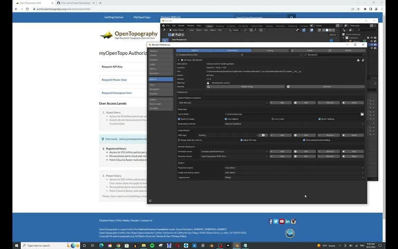The height and width of the screenshot is (249, 398).
Task: Add a new elevation server
Action: [x=281, y=157]
